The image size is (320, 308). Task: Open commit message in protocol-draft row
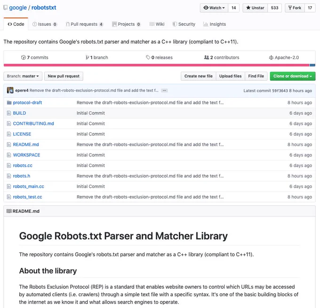[150, 103]
